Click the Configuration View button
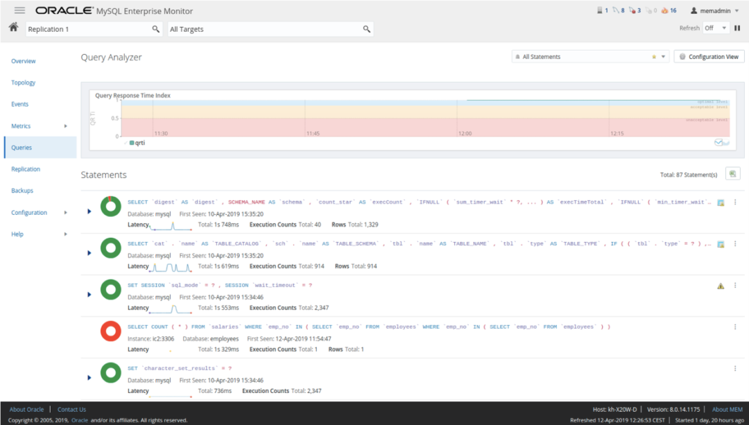Viewport: 749px width, 425px height. (709, 56)
